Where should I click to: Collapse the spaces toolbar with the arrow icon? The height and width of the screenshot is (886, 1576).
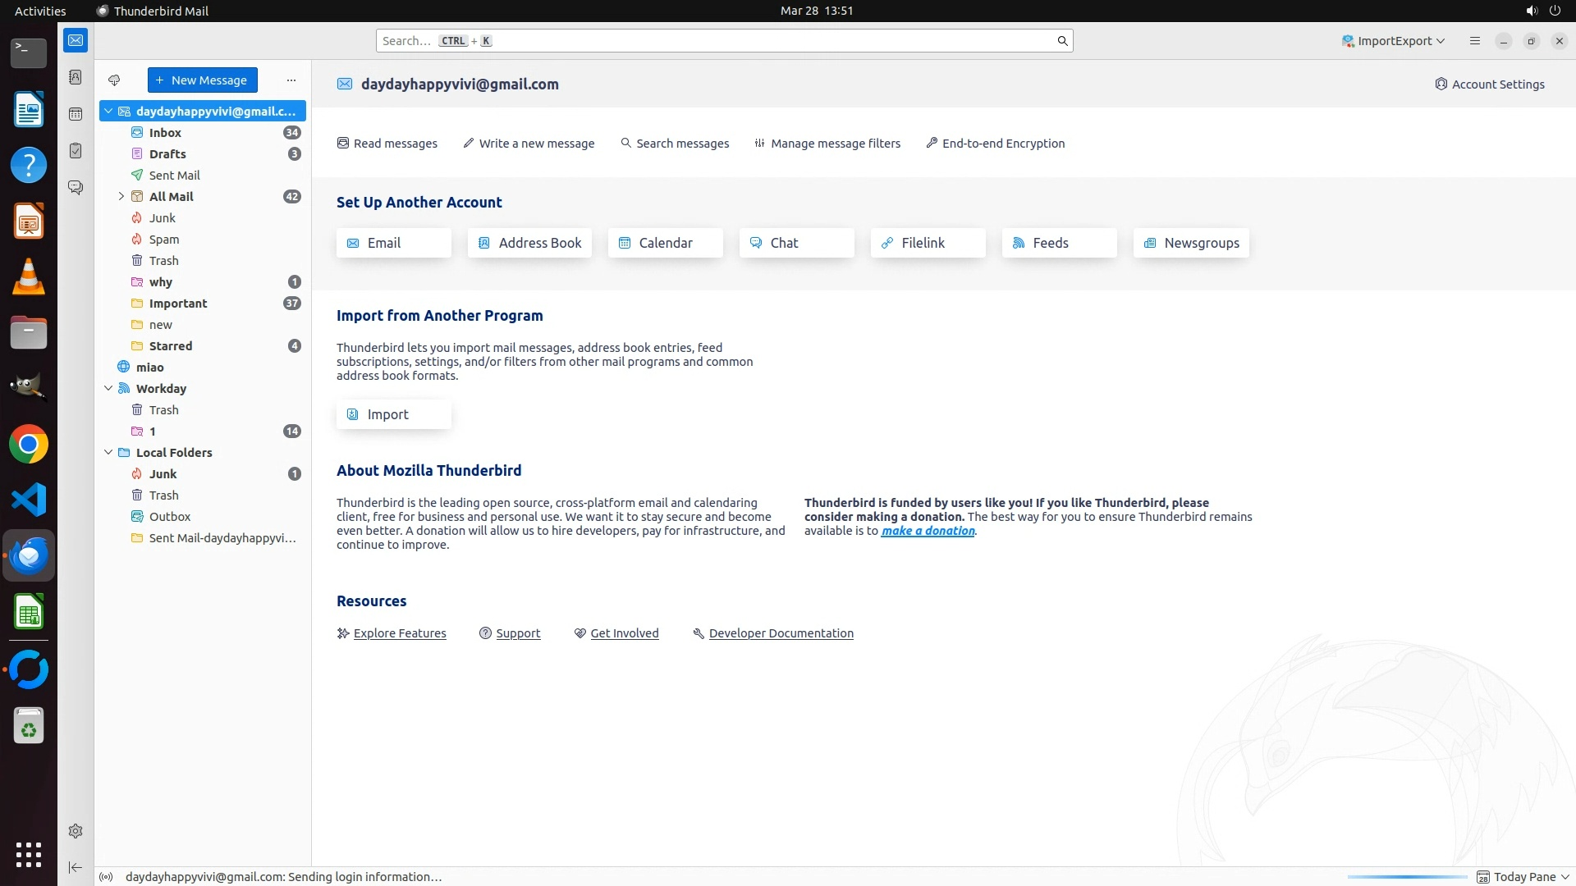pyautogui.click(x=76, y=867)
